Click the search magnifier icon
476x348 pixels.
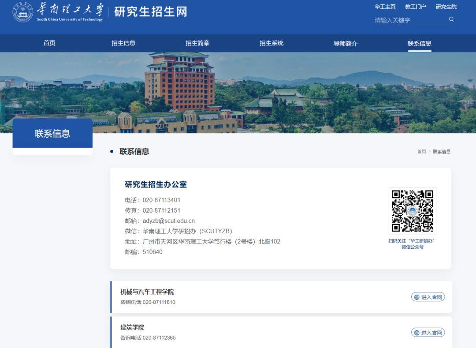[451, 19]
